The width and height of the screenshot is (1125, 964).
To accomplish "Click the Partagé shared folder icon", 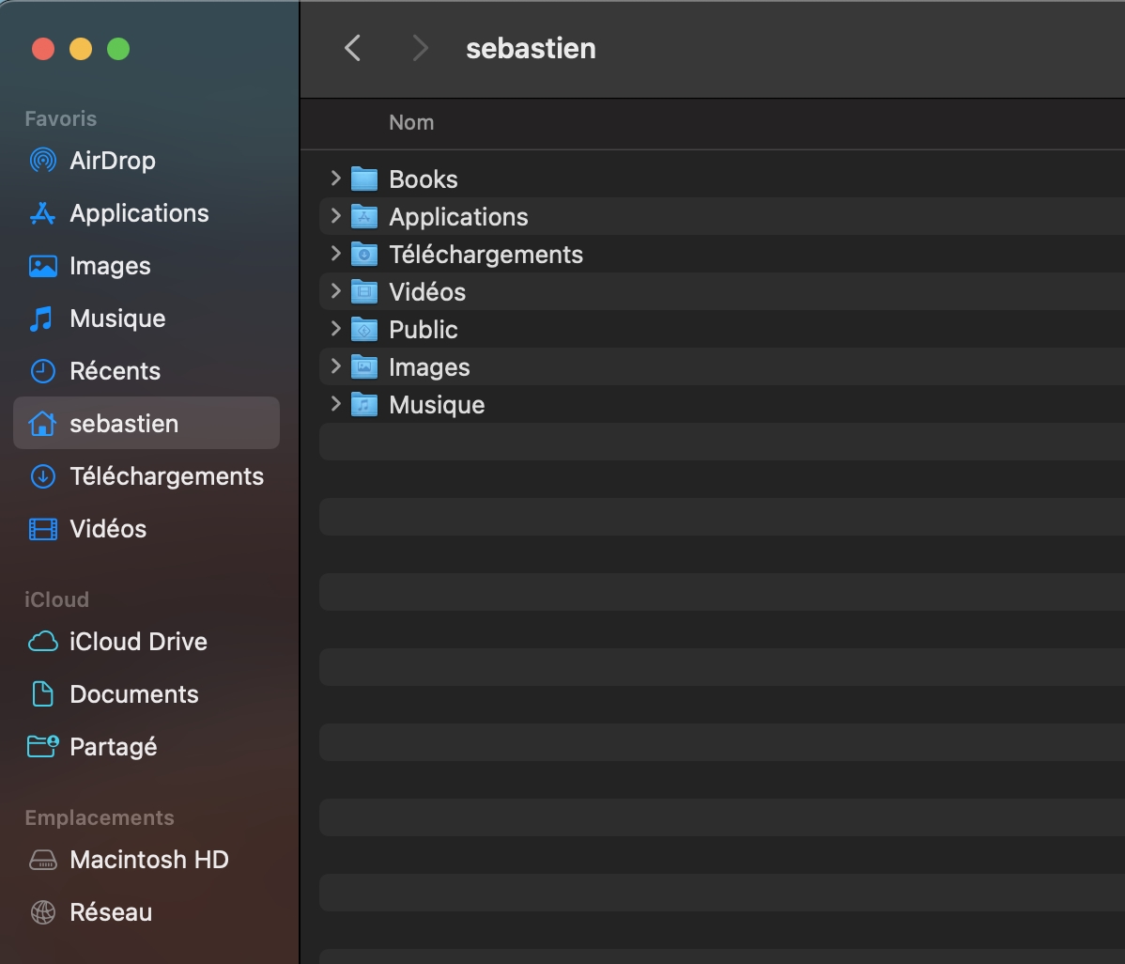I will (x=42, y=747).
